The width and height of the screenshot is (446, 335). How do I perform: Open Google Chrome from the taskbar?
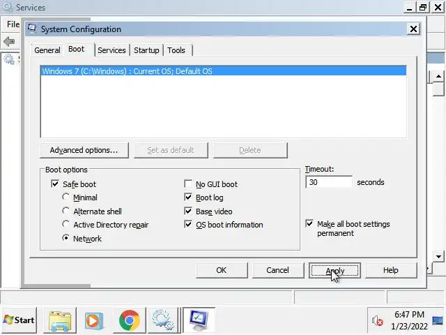(x=130, y=320)
